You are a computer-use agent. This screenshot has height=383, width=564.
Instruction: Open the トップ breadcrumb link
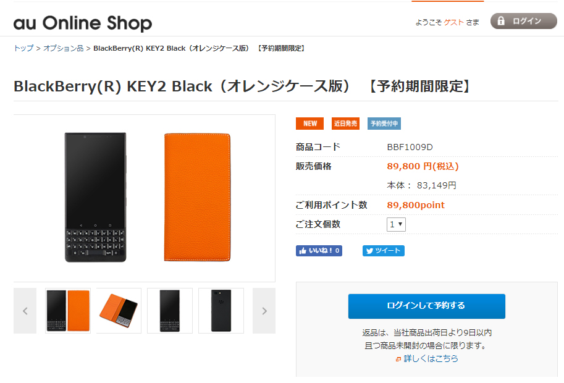23,48
